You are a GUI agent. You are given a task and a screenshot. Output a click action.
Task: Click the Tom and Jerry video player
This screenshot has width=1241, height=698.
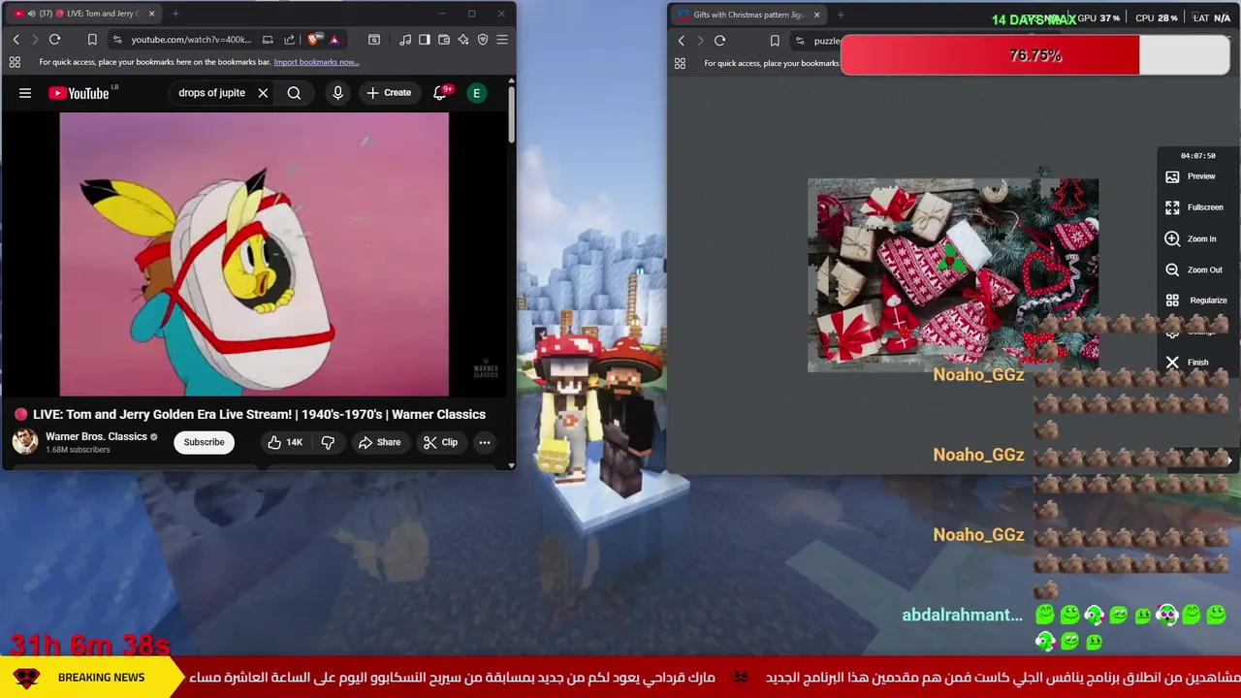tap(254, 254)
